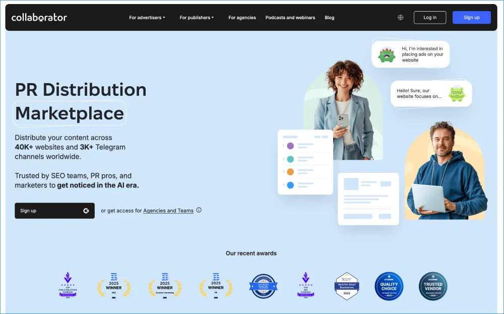Screen dimensions: 504x314
Task: Click the Google icon on the black Sign up button
Action: [x=86, y=211]
